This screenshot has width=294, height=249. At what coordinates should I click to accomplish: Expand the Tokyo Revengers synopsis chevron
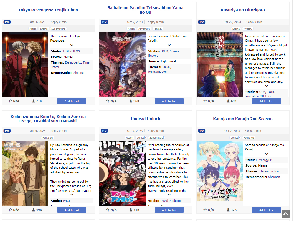[x=72, y=45]
